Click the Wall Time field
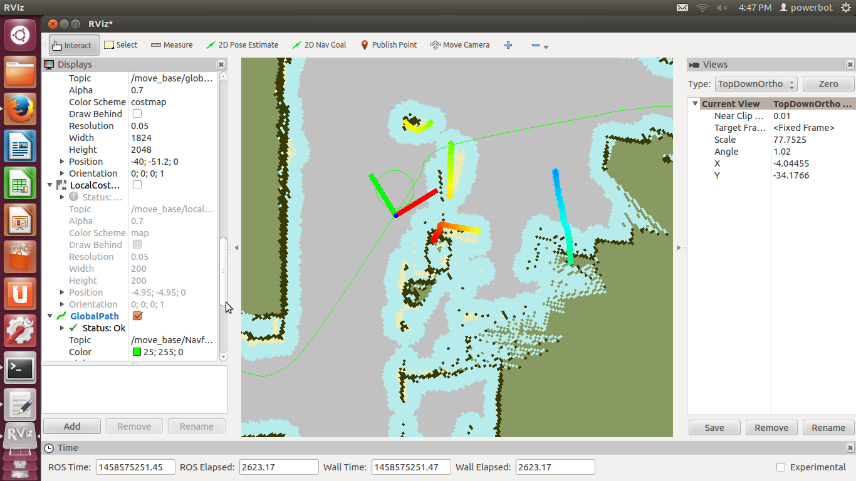The image size is (856, 481). pos(411,467)
